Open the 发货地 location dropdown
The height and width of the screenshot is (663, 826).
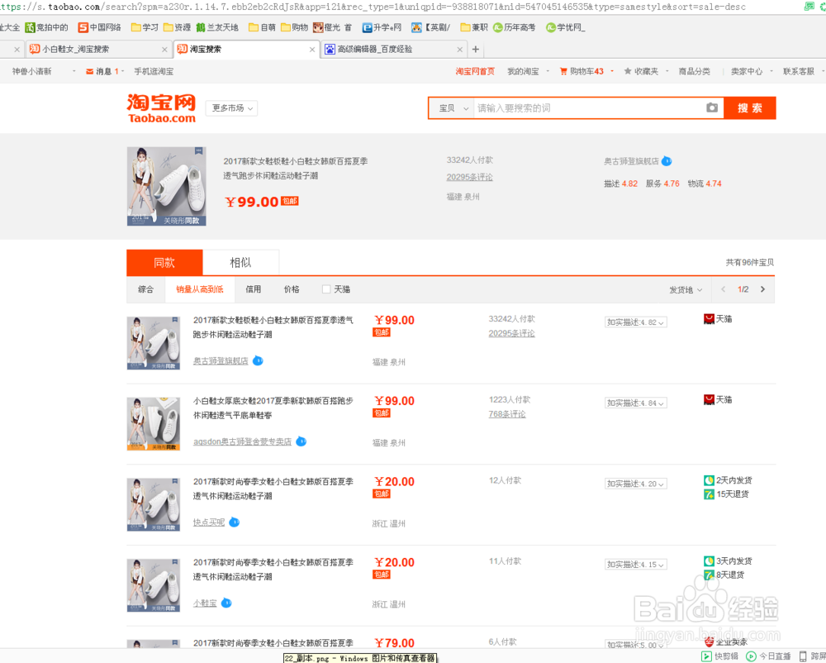coord(686,290)
